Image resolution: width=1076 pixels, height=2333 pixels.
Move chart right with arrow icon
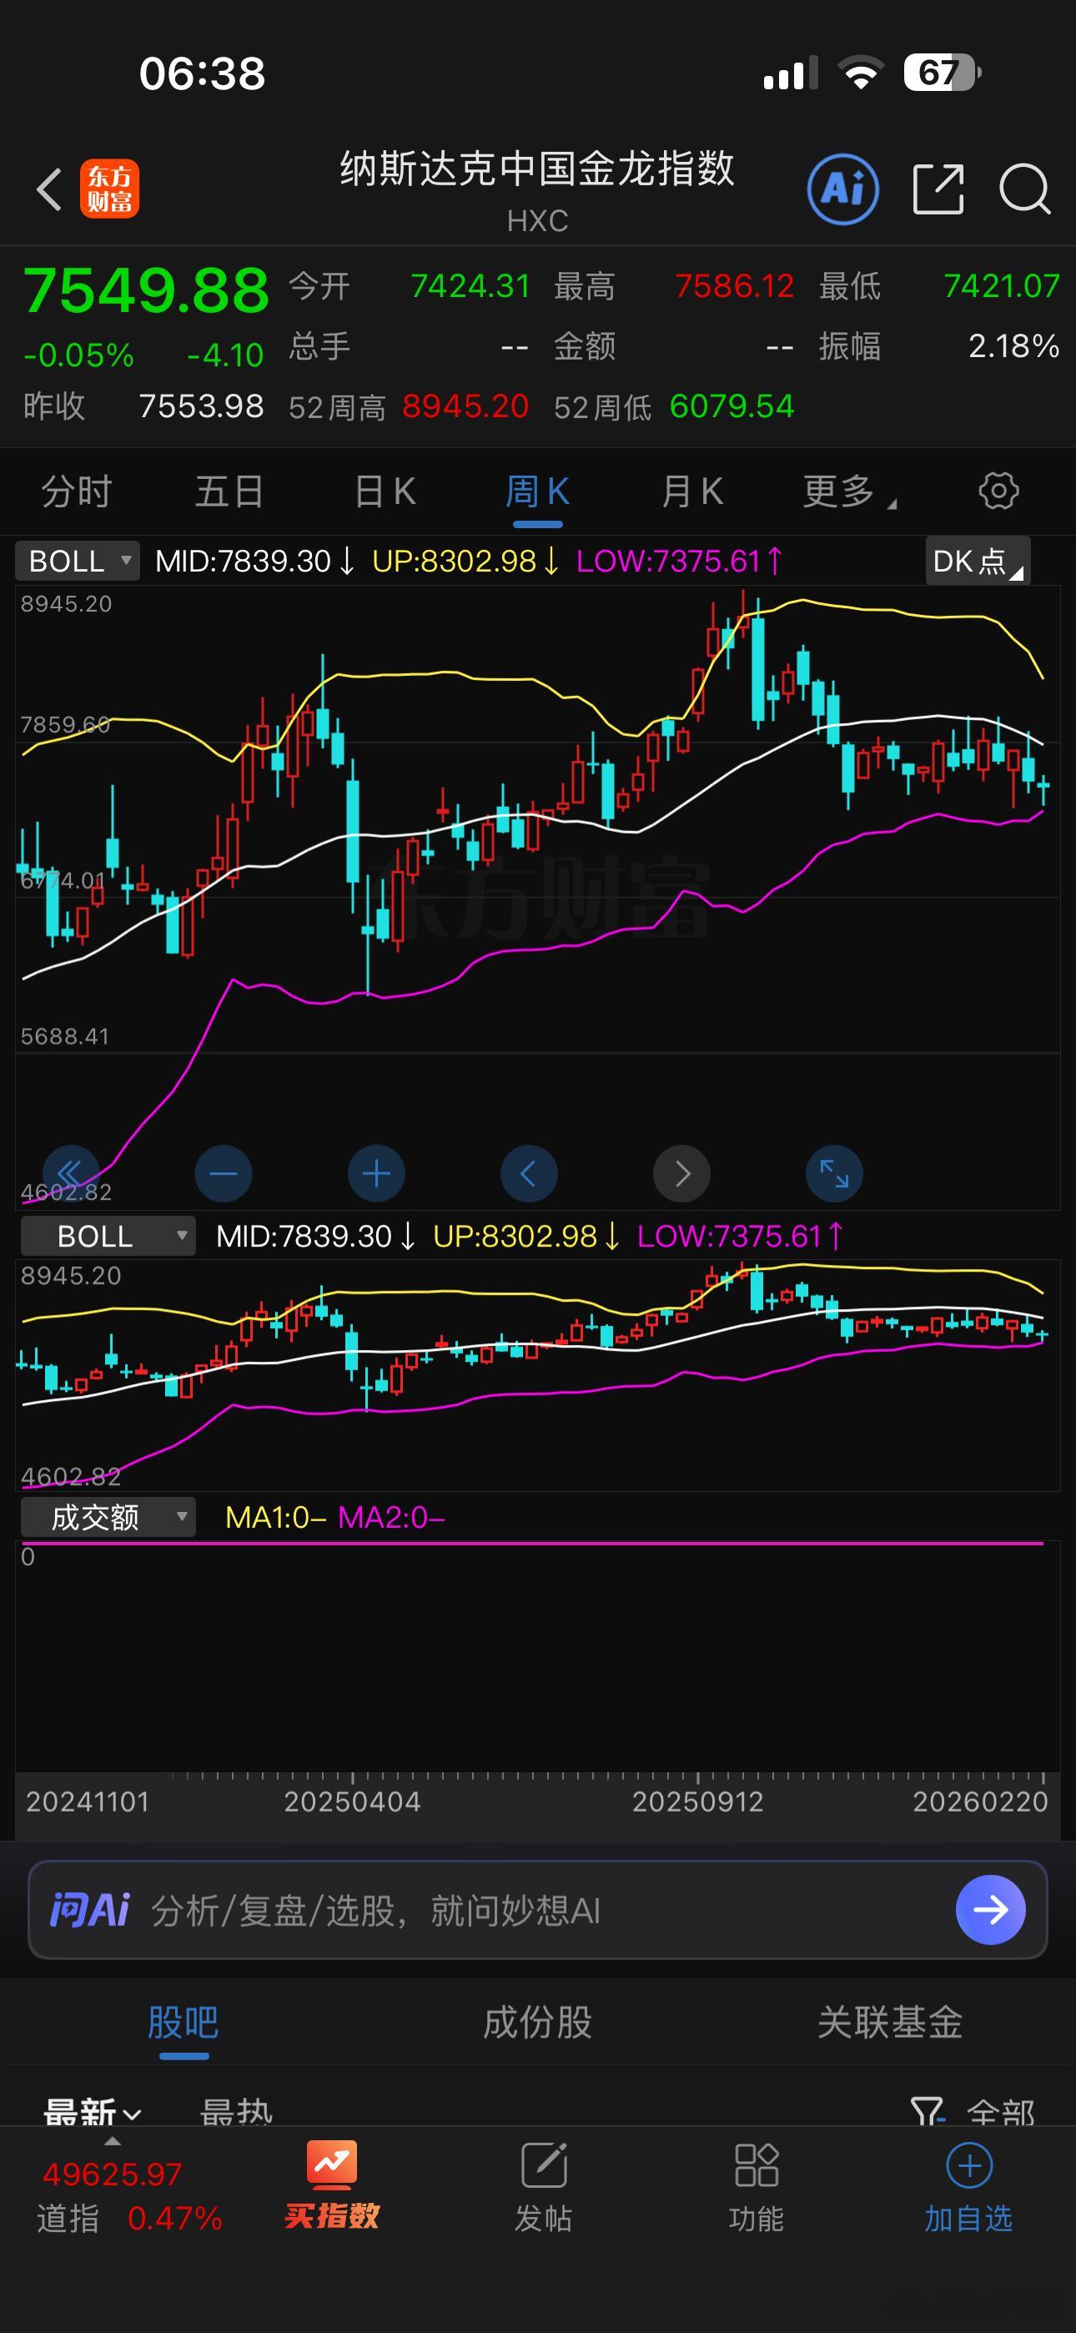(681, 1174)
